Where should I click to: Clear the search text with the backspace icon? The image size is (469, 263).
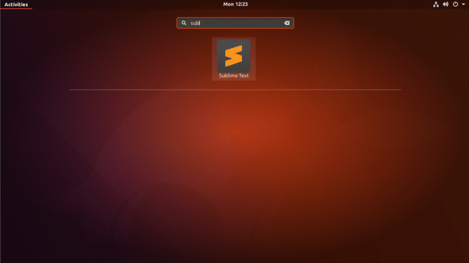coord(286,23)
